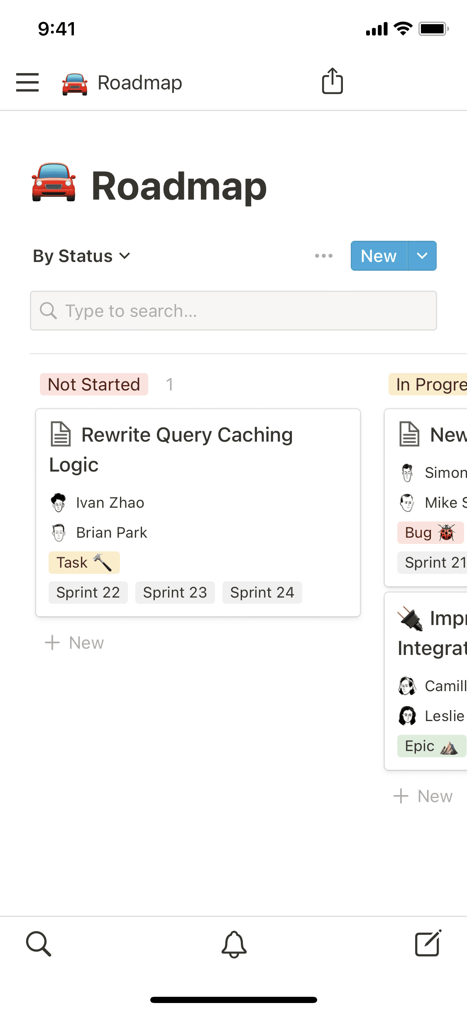Open the hamburger sidebar menu
The image size is (467, 1013).
pyautogui.click(x=27, y=82)
